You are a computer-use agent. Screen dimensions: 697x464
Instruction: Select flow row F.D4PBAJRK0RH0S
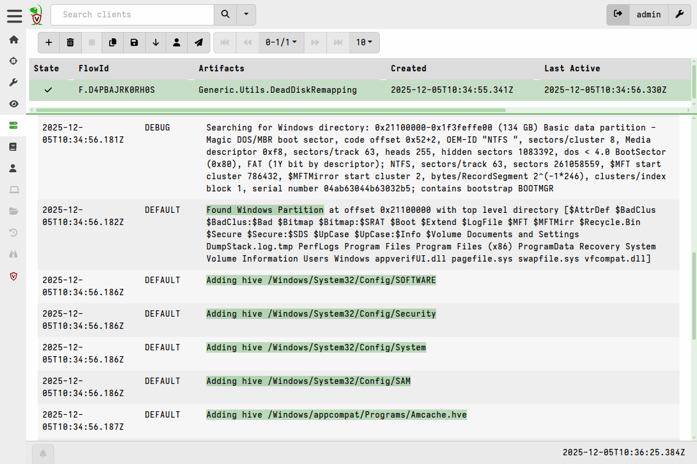click(x=117, y=90)
